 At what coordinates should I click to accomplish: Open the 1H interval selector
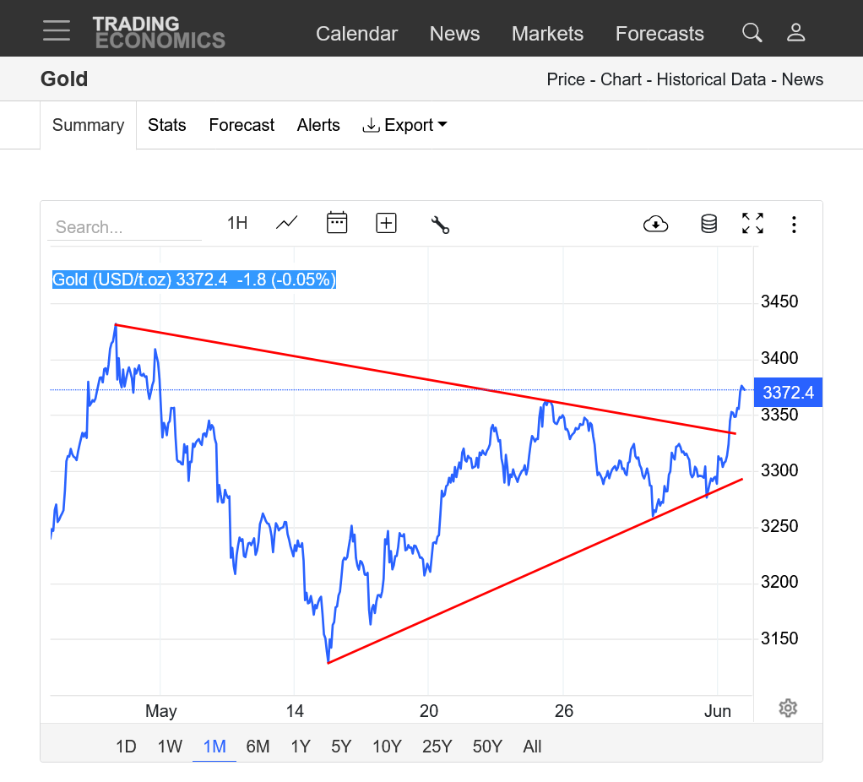[237, 223]
